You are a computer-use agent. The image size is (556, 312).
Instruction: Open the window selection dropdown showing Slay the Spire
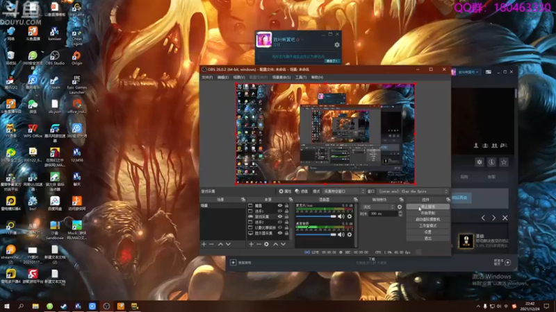(x=413, y=191)
